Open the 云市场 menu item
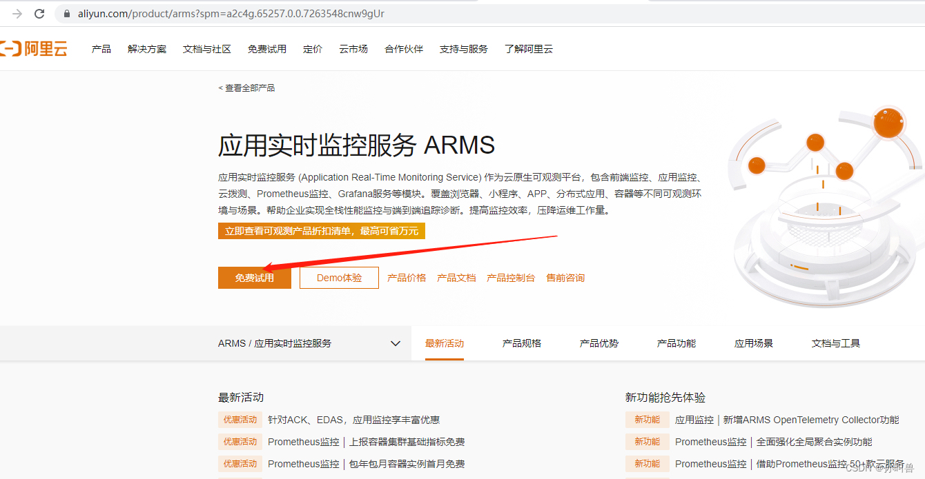925x479 pixels. 353,49
